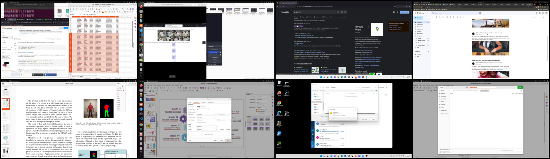Launch OBS Studio desktop shortcut
The image size is (550, 159).
287,113
